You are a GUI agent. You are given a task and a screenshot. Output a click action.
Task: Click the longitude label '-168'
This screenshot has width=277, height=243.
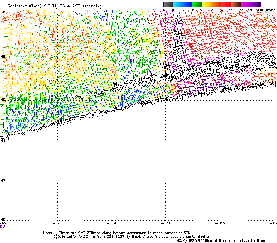(x=220, y=223)
